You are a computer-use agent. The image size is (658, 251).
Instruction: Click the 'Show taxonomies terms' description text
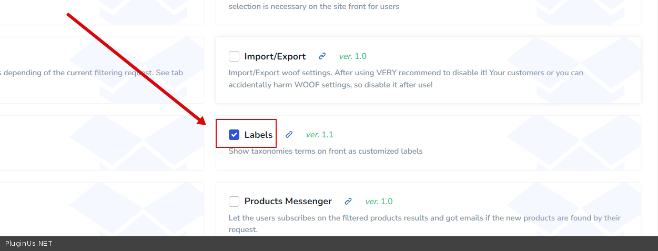coord(325,151)
